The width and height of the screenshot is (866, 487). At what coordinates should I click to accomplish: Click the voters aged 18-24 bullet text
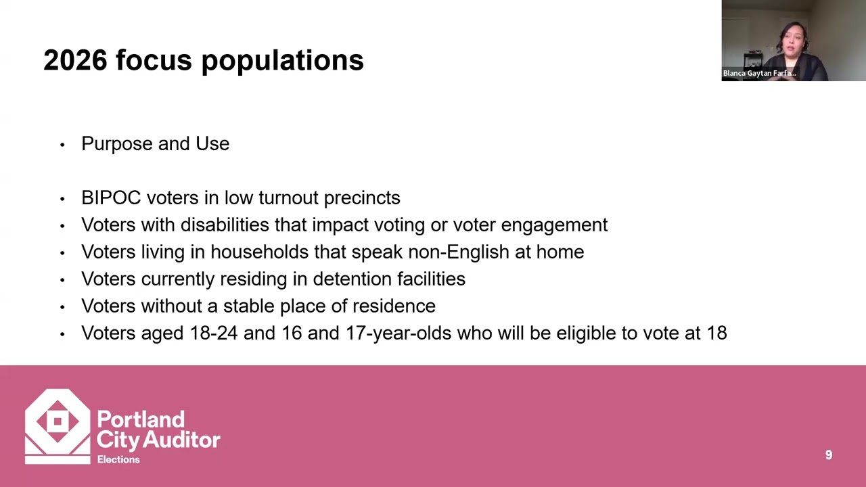pos(404,333)
